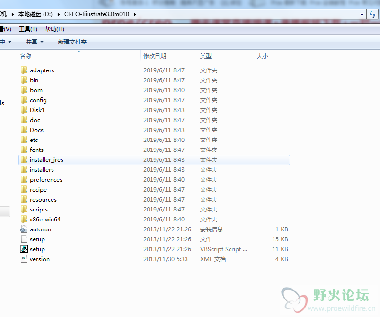Click the autorun setup-information file icon
The image size is (380, 317).
coord(24,229)
